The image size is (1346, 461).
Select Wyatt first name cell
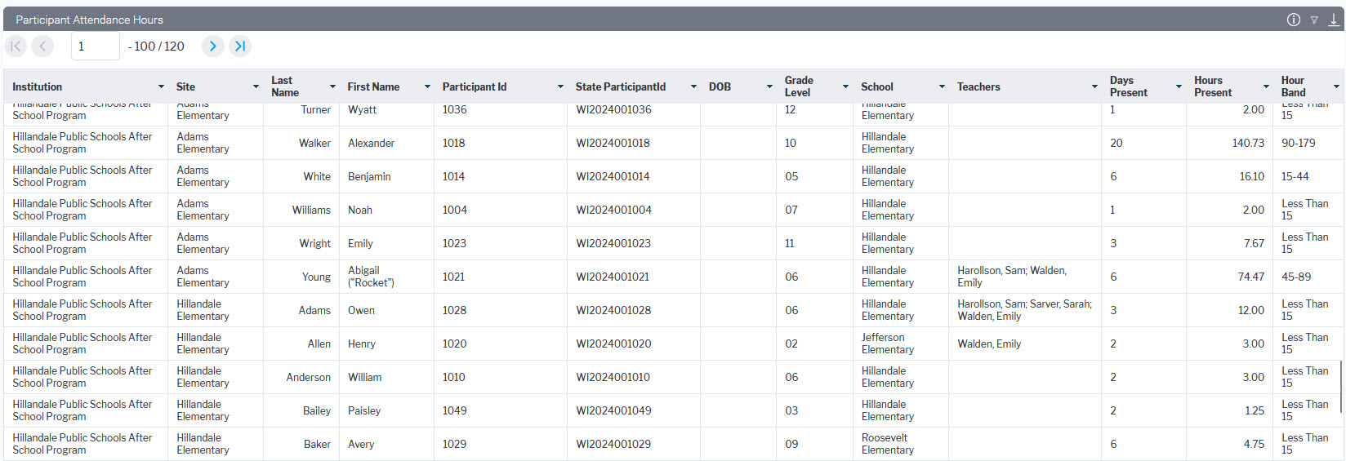(x=386, y=113)
